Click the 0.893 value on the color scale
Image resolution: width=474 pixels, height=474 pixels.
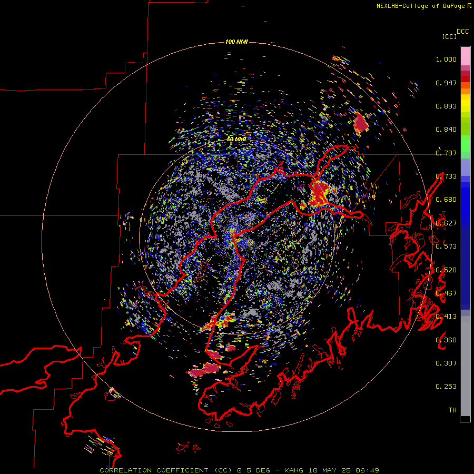(x=446, y=106)
